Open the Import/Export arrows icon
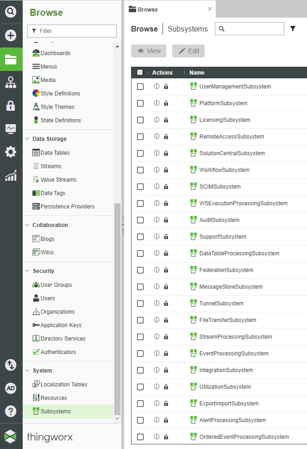Image resolution: width=307 pixels, height=449 pixels. (11, 365)
